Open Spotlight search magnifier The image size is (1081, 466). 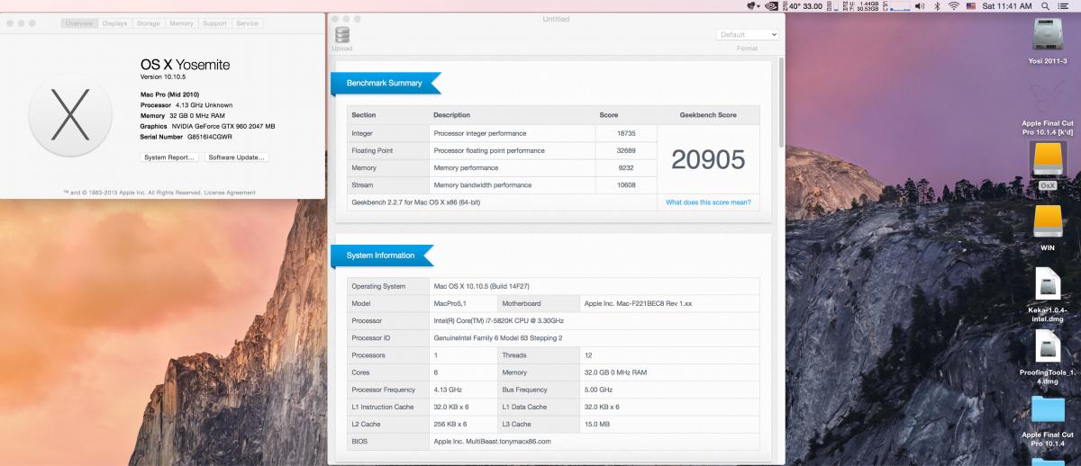pos(1045,6)
